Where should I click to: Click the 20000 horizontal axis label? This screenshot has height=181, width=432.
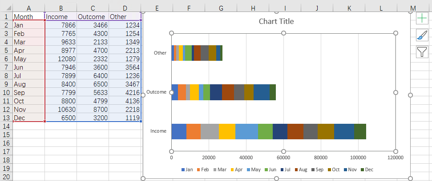pyautogui.click(x=209, y=158)
